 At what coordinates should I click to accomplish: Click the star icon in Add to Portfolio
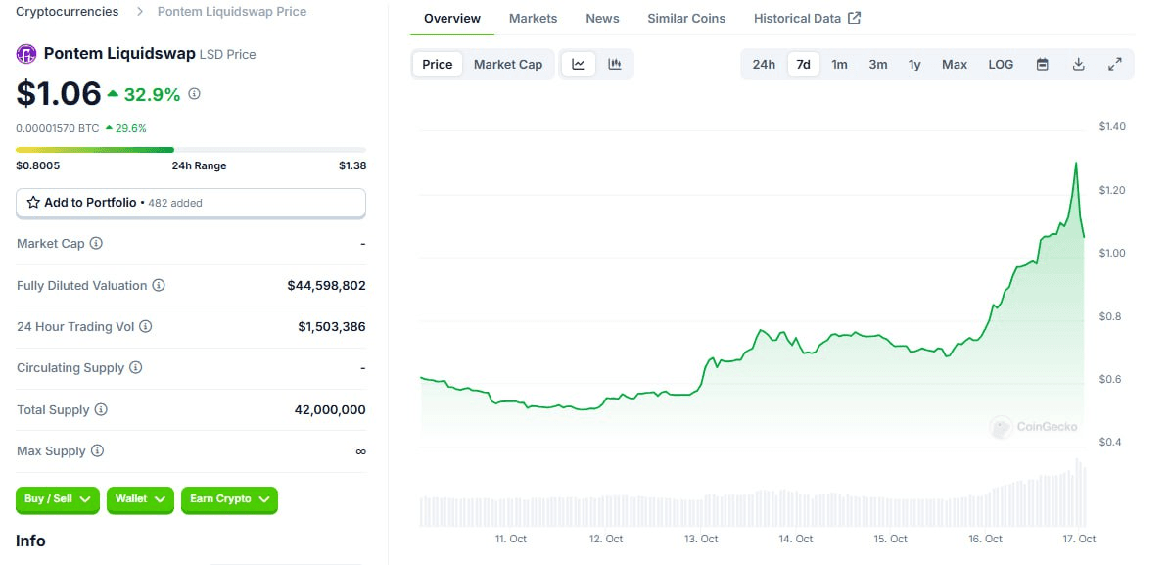click(33, 202)
